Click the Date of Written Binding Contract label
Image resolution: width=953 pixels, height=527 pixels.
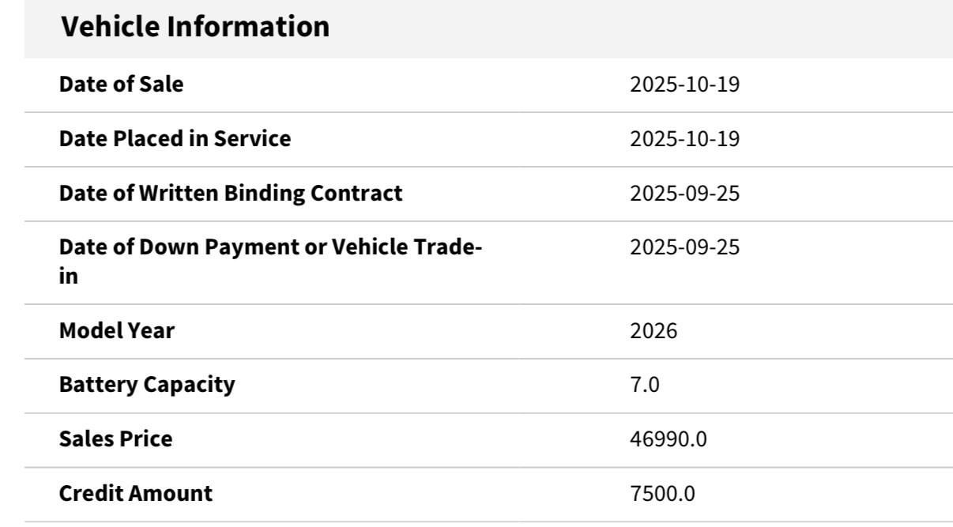(x=231, y=193)
